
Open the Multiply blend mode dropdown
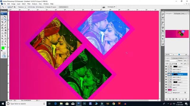coord(171,61)
